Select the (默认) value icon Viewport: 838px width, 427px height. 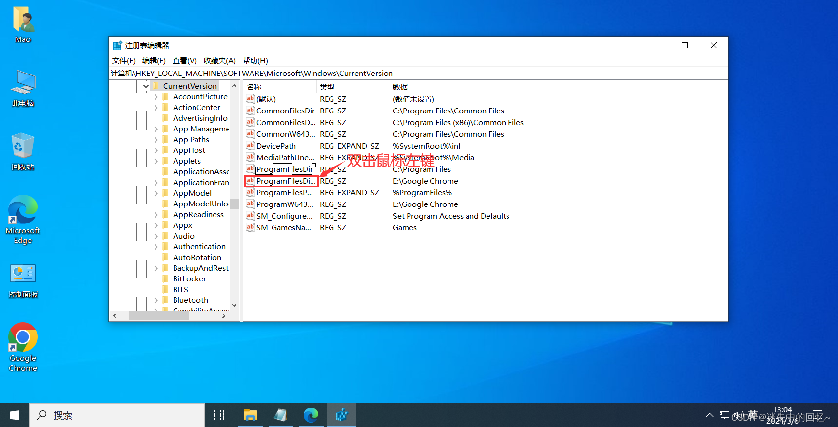tap(250, 99)
